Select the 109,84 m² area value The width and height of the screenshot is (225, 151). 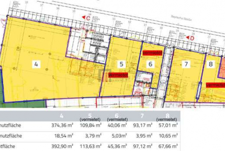click(x=90, y=125)
